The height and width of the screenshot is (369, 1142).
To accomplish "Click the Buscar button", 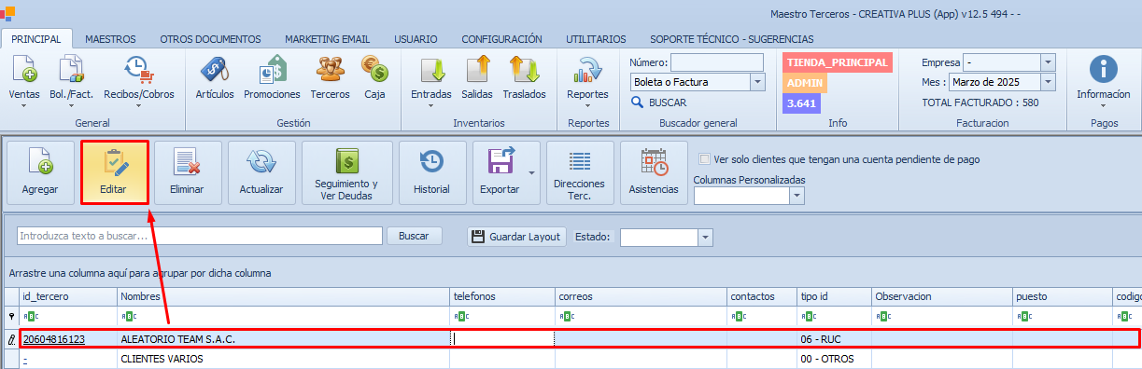I will 414,236.
